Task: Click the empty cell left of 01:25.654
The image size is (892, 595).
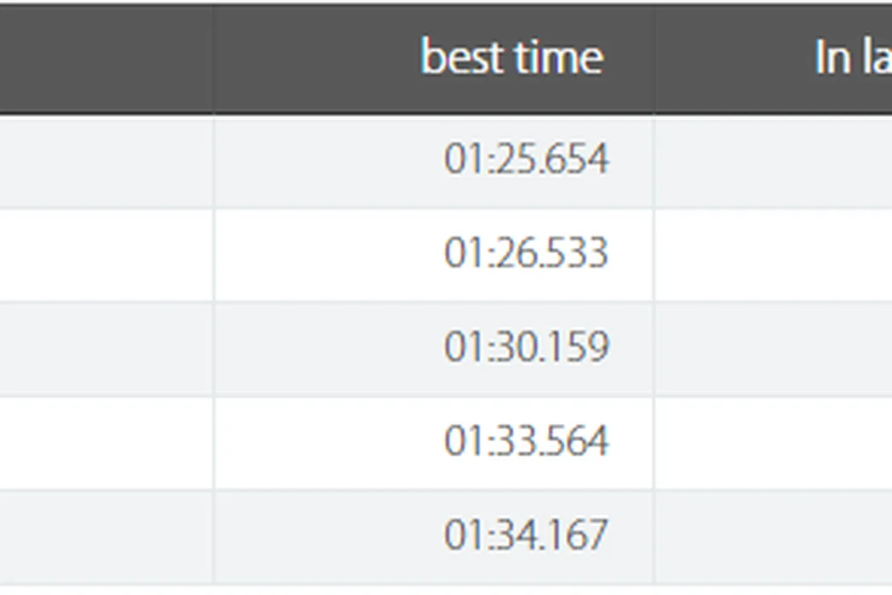Action: 106,160
